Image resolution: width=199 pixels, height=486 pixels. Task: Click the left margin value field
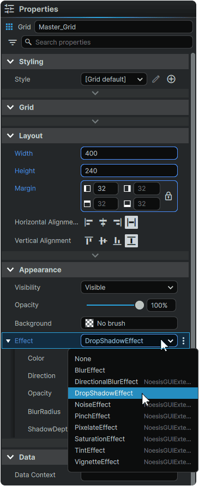pos(106,189)
